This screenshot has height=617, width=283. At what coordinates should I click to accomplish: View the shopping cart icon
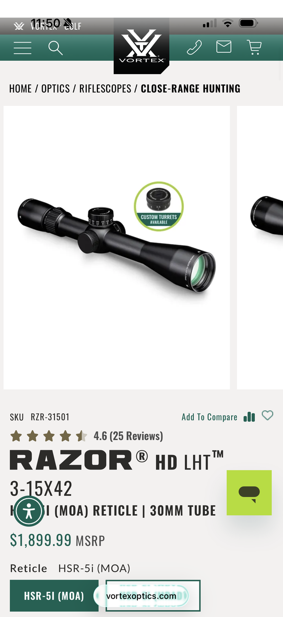point(254,47)
